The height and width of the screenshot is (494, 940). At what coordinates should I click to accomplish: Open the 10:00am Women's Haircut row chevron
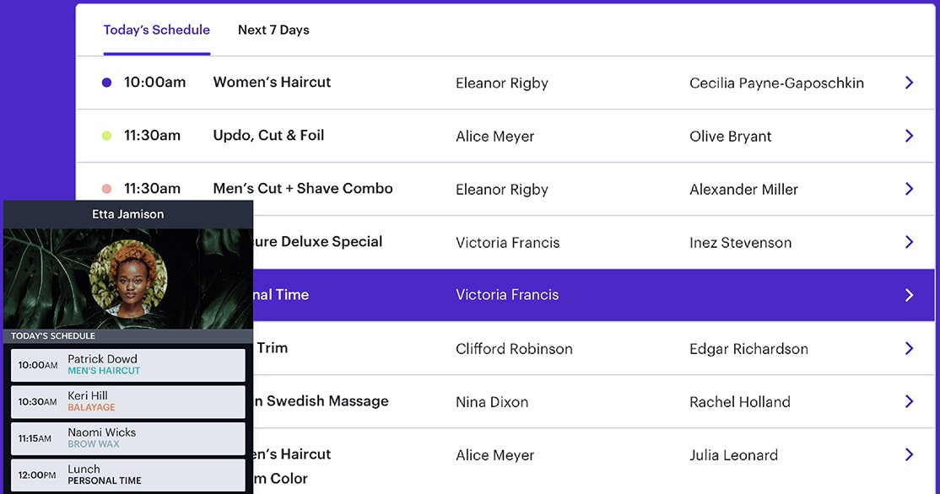[x=909, y=83]
